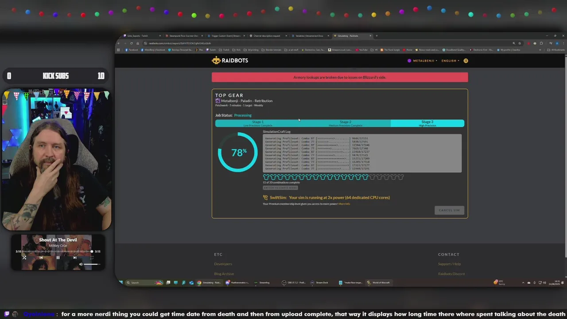Open the Facebook bookmark
The image size is (567, 319).
pyautogui.click(x=132, y=50)
